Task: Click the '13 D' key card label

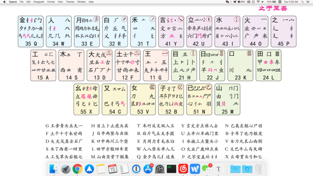Action: [x=100, y=78]
